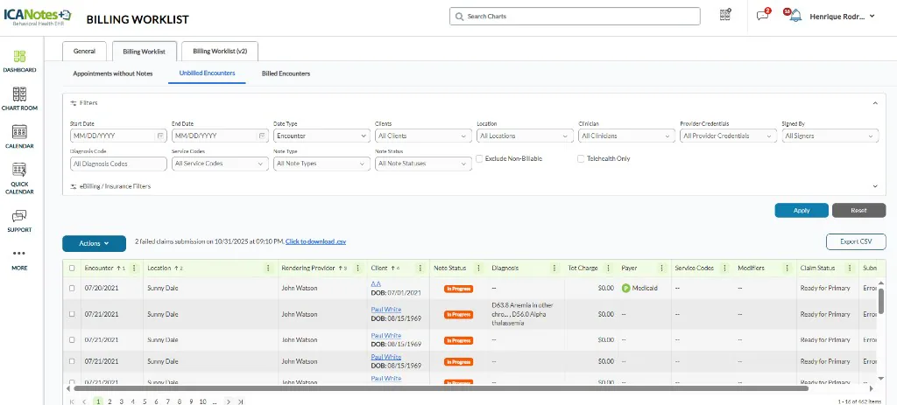Open the Dashboard from sidebar
Screen dimensions: 897x405
(19, 61)
